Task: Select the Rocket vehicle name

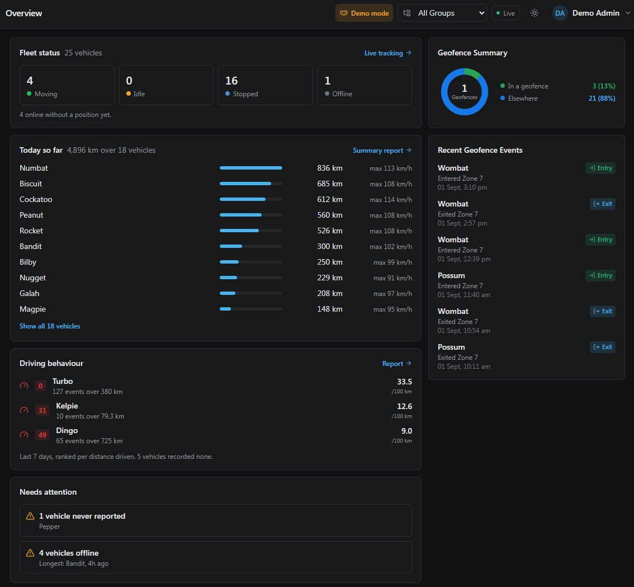Action: point(31,231)
